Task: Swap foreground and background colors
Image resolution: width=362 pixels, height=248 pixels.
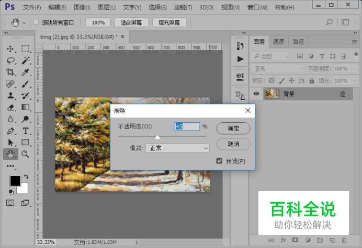Action: (x=26, y=177)
